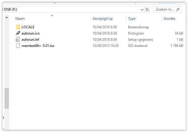
Task: Select the memtest86+-5.01.iso file name
Action: pyautogui.click(x=38, y=46)
